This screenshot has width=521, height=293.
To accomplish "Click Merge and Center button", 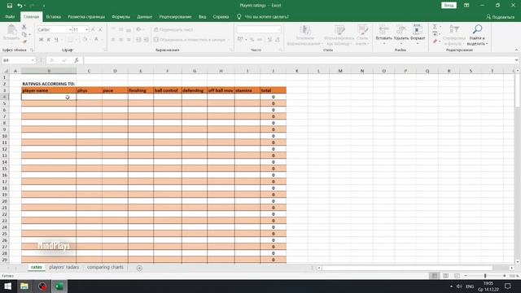I will [x=190, y=40].
